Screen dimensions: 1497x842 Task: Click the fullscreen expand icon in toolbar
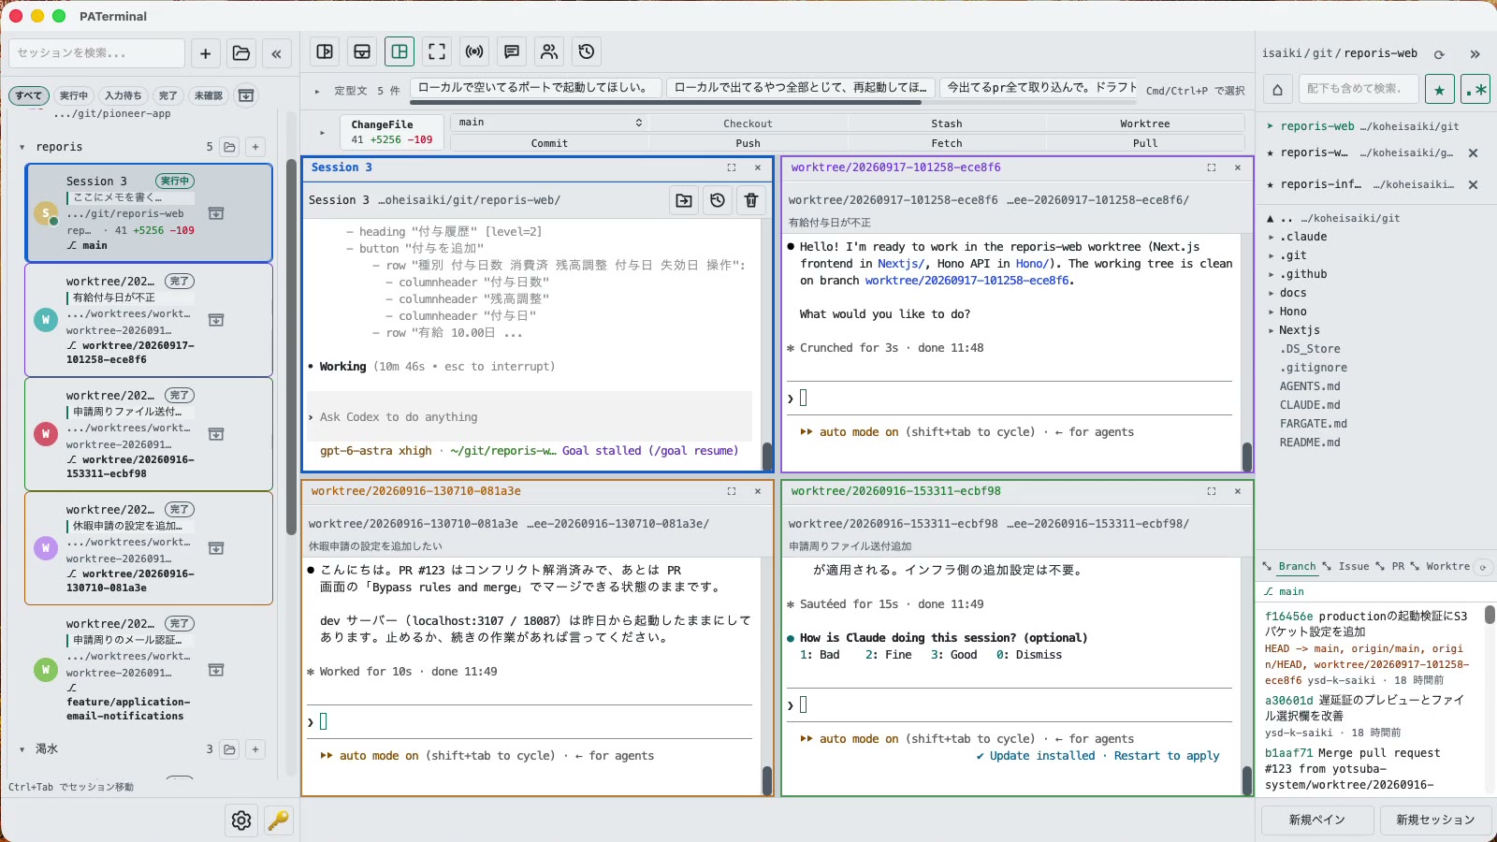[437, 51]
